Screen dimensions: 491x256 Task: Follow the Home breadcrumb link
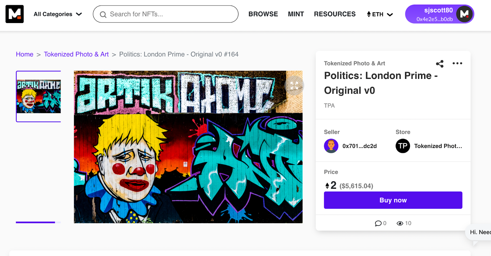coord(25,54)
